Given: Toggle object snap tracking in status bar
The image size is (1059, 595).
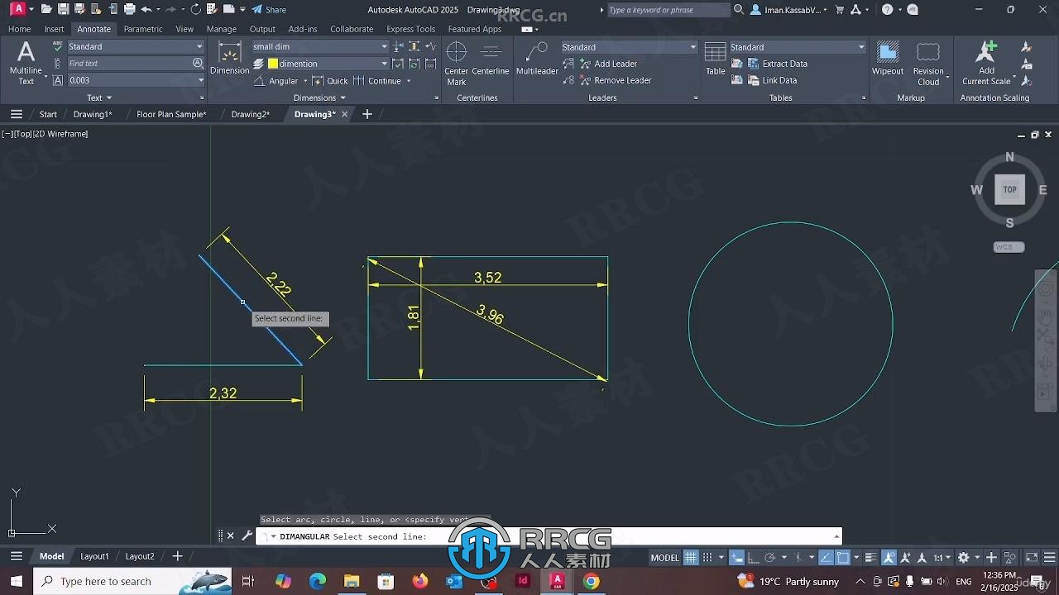Looking at the screenshot, I should point(825,557).
